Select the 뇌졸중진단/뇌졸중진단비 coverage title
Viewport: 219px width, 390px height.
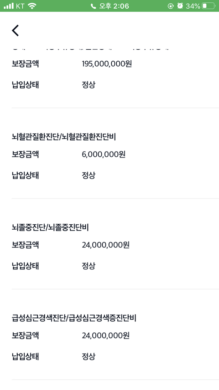50,227
